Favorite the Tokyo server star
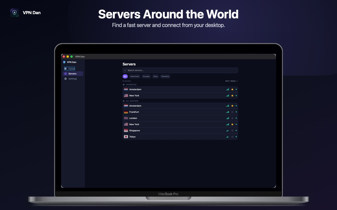The width and height of the screenshot is (337, 210). click(x=232, y=137)
